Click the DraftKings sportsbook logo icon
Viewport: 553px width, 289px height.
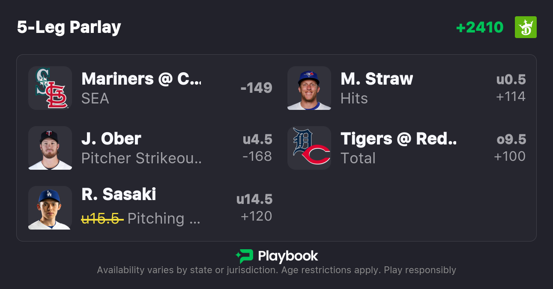526,27
